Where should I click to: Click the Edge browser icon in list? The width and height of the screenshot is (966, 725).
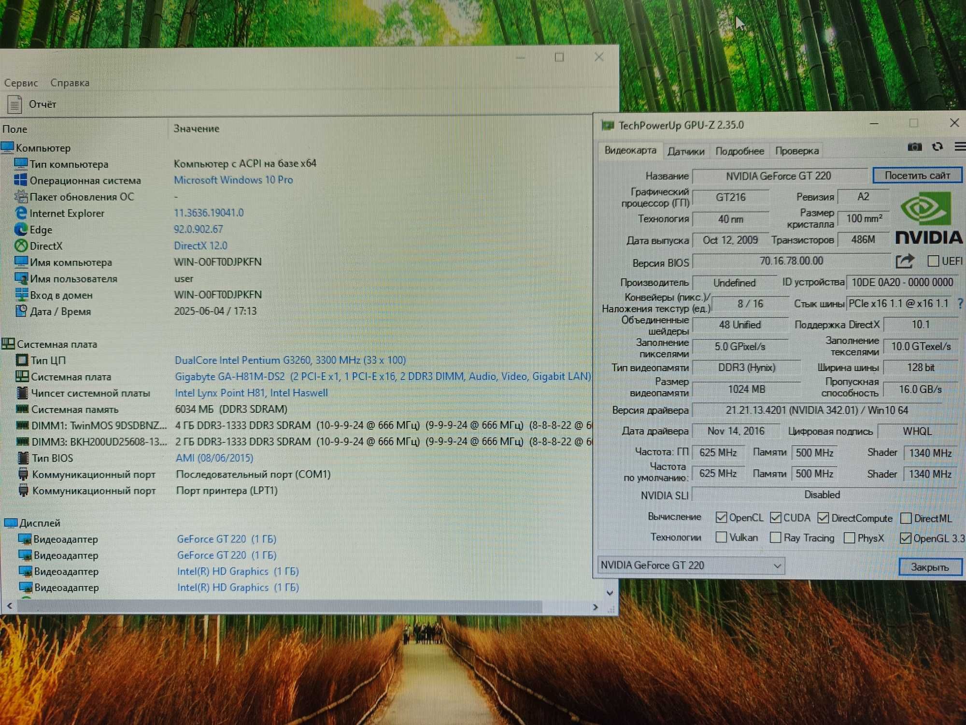[x=21, y=230]
